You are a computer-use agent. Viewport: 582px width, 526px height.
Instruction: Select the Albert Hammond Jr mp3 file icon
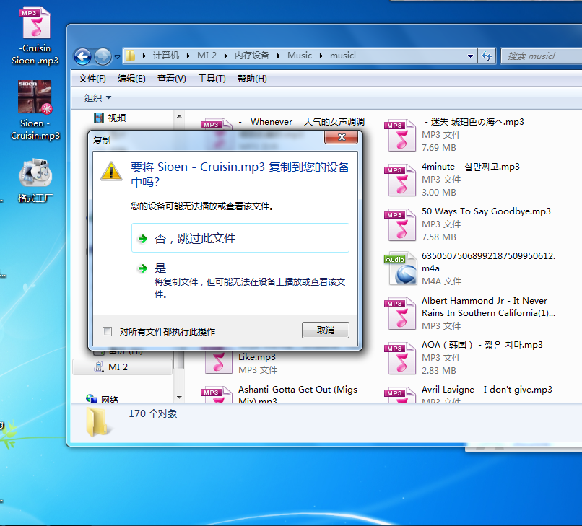(400, 313)
